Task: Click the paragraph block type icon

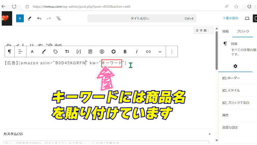Action: click(x=10, y=52)
